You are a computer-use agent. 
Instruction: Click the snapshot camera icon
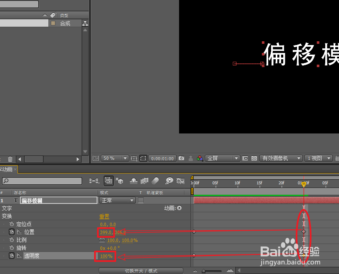point(182,158)
